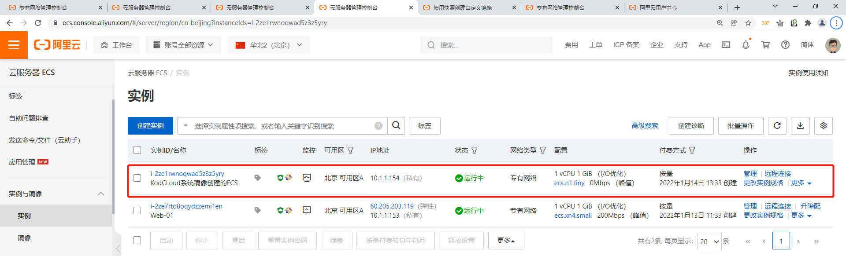
Task: Filter by billing method funnel icon
Action: click(x=692, y=150)
